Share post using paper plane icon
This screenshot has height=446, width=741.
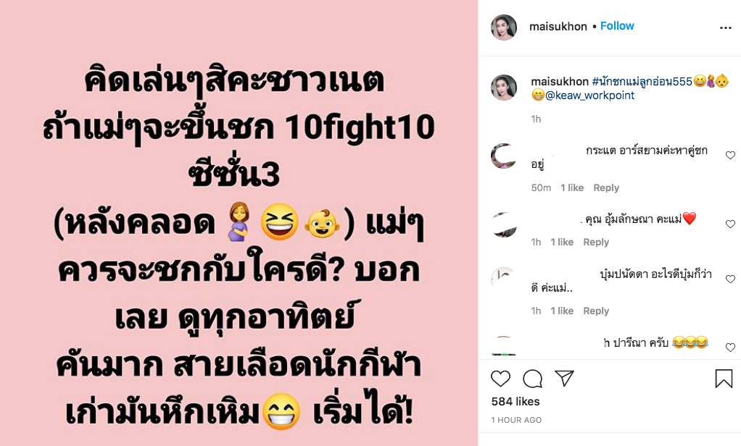(x=564, y=378)
